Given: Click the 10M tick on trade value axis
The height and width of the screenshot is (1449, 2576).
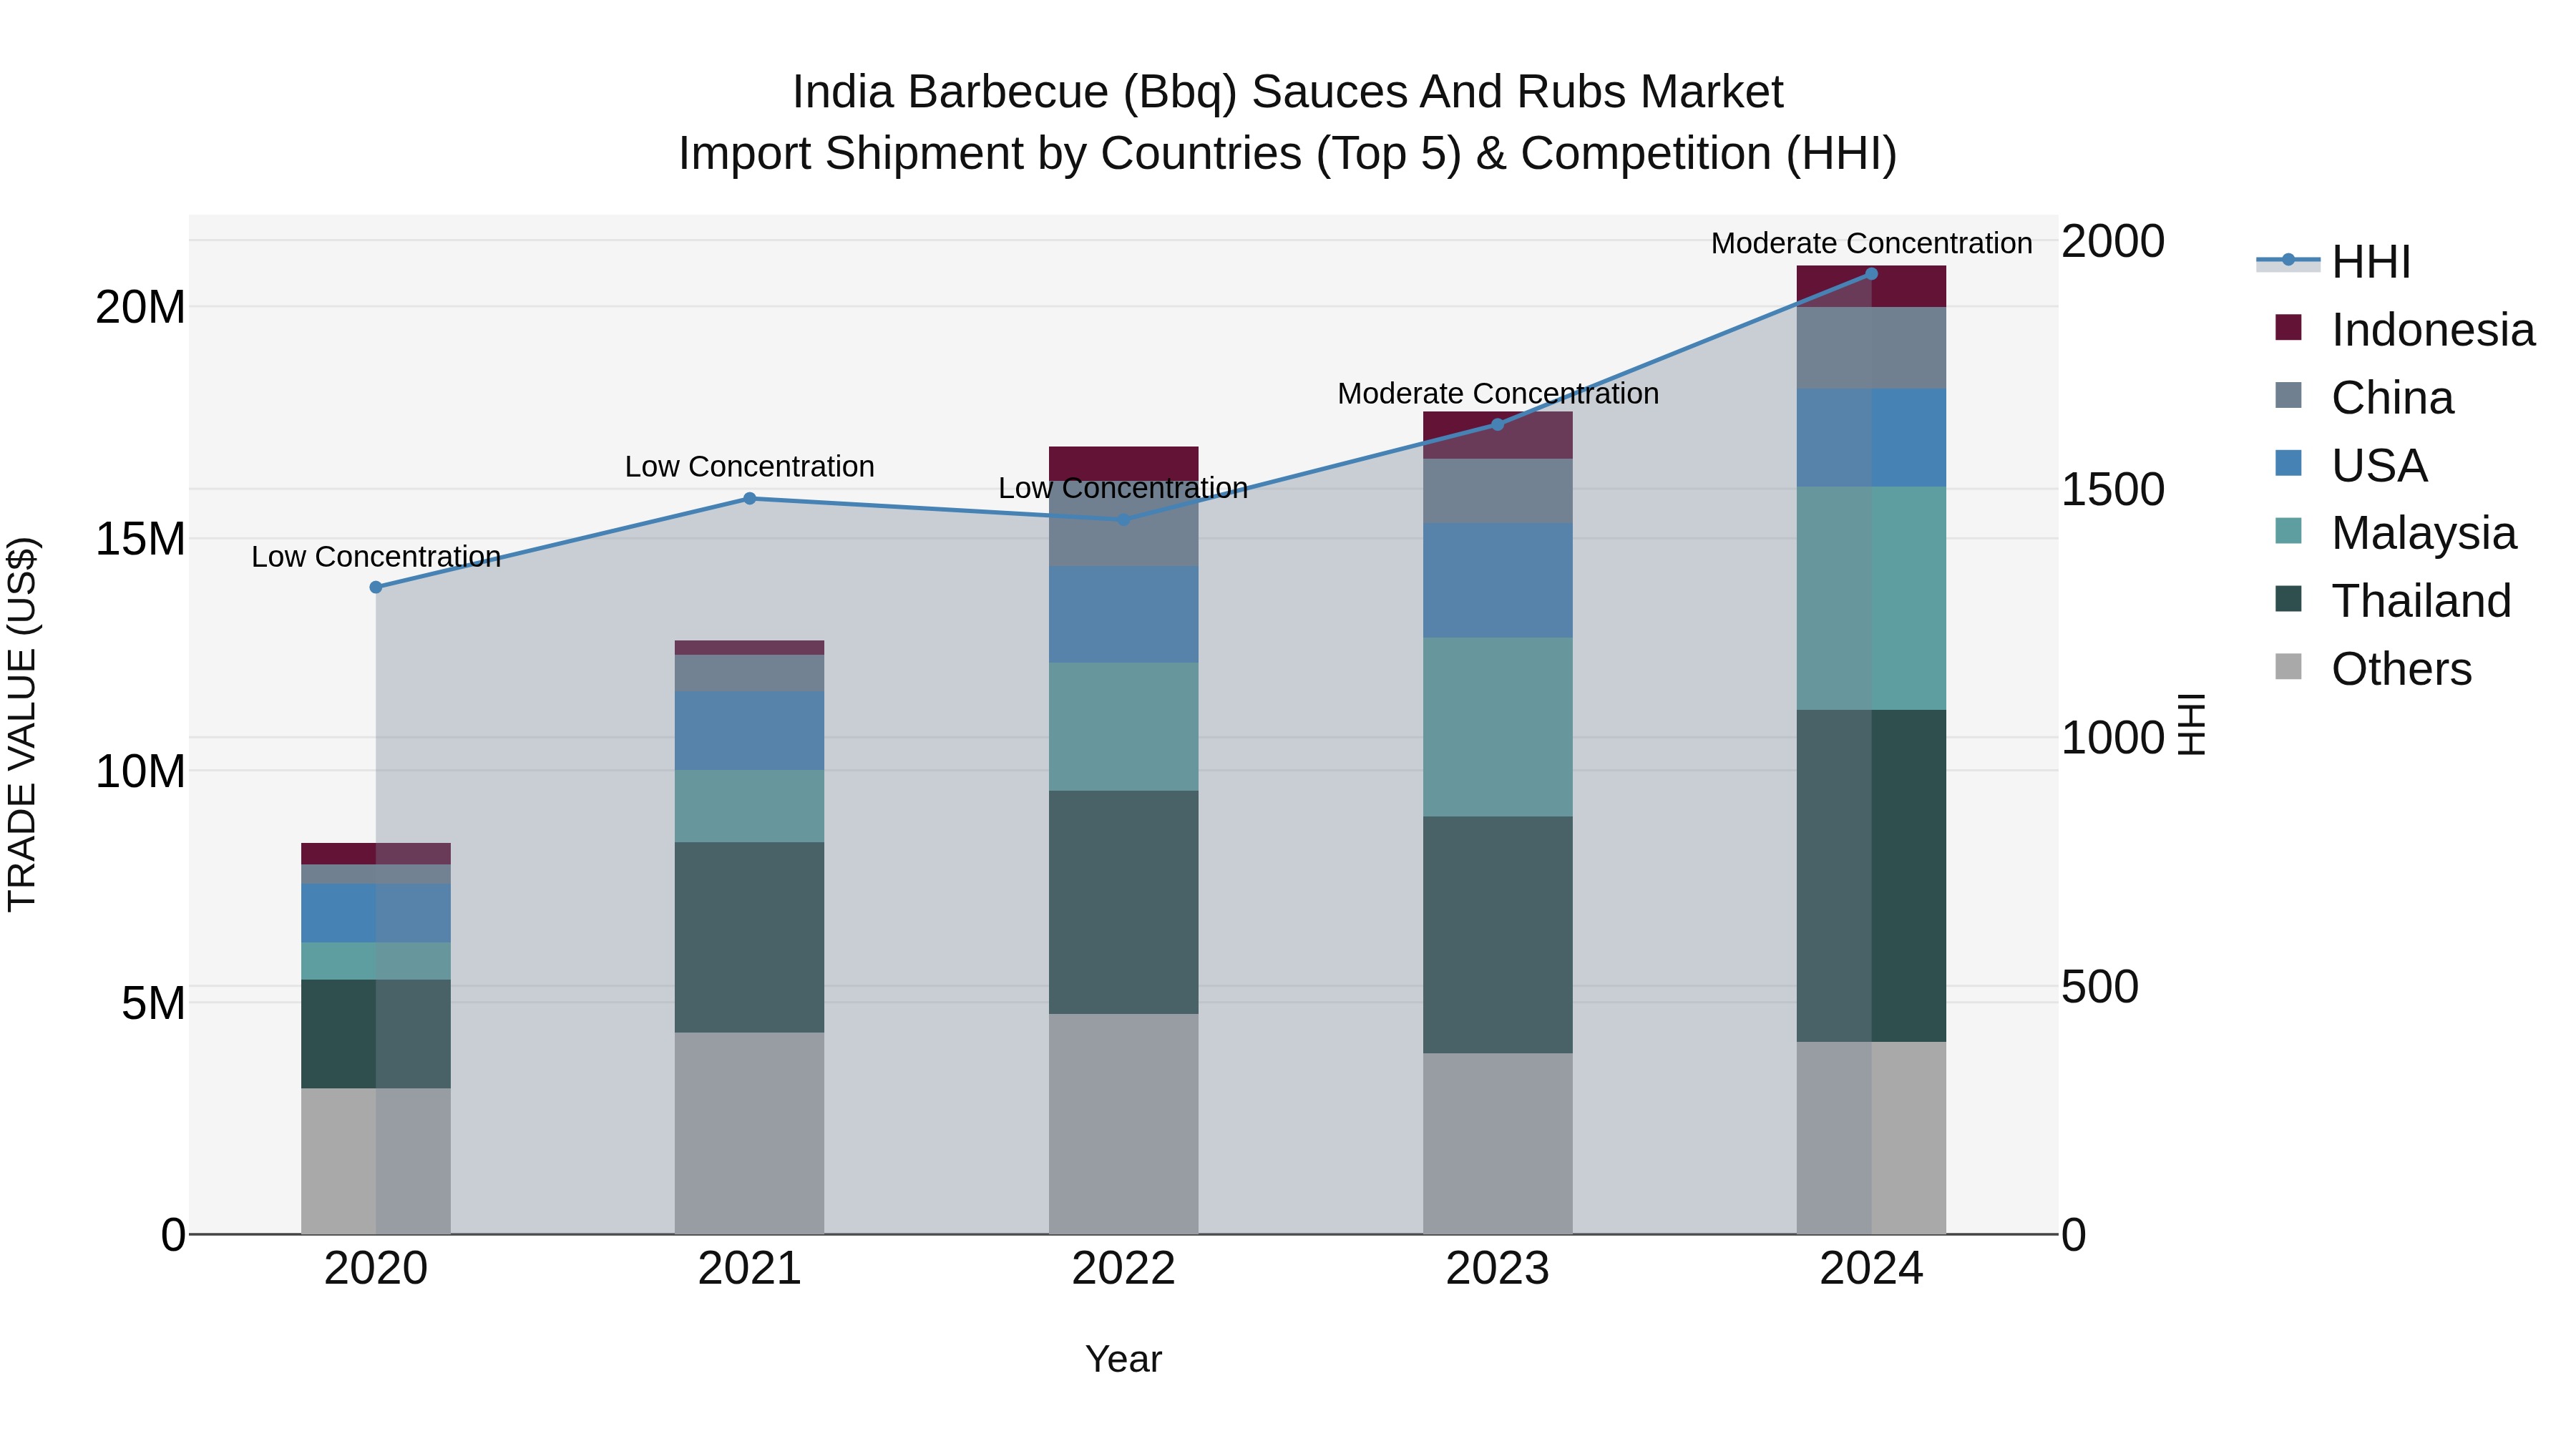Looking at the screenshot, I should [x=141, y=771].
